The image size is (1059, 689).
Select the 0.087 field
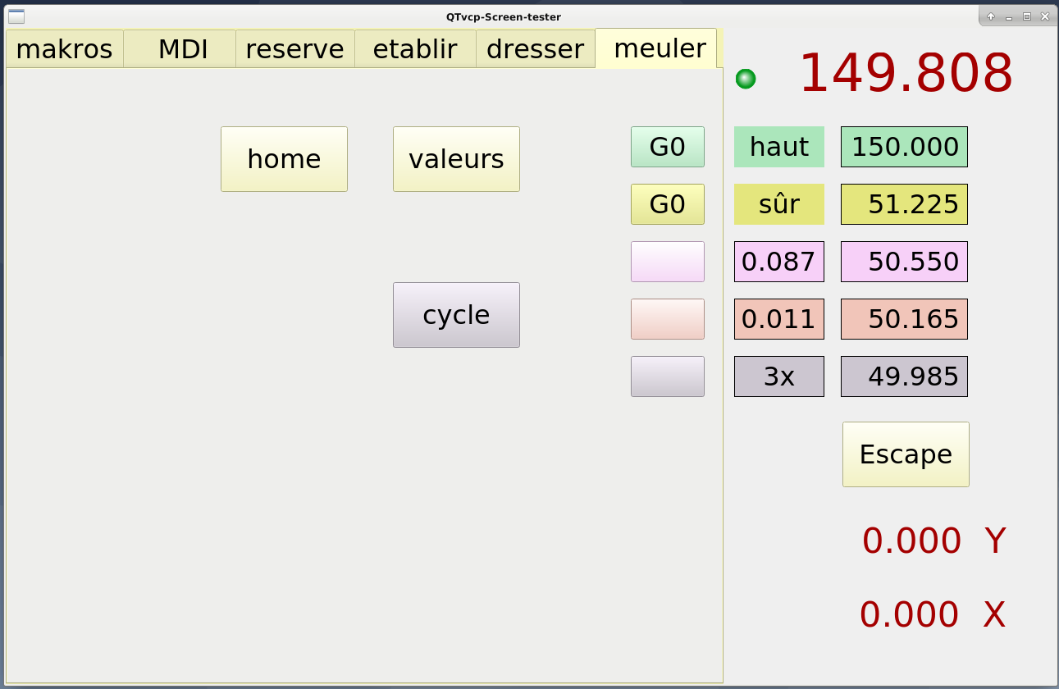tap(779, 262)
